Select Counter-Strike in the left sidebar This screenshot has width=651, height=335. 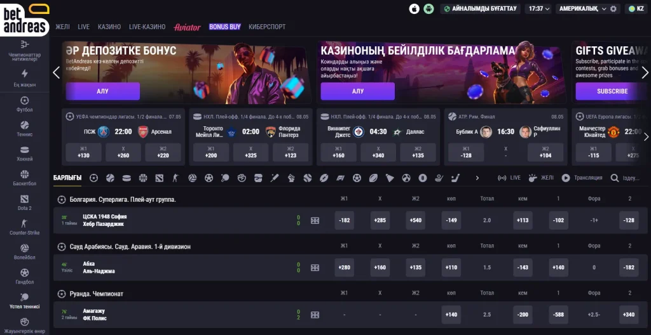coord(25,227)
